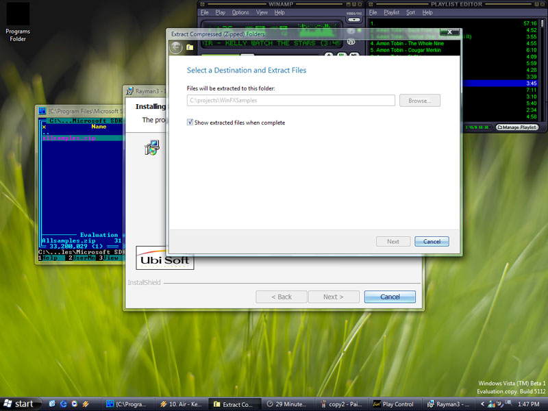Switch to the 'copy2 - Pai...' taskbar button
This screenshot has width=548, height=411.
click(x=341, y=404)
